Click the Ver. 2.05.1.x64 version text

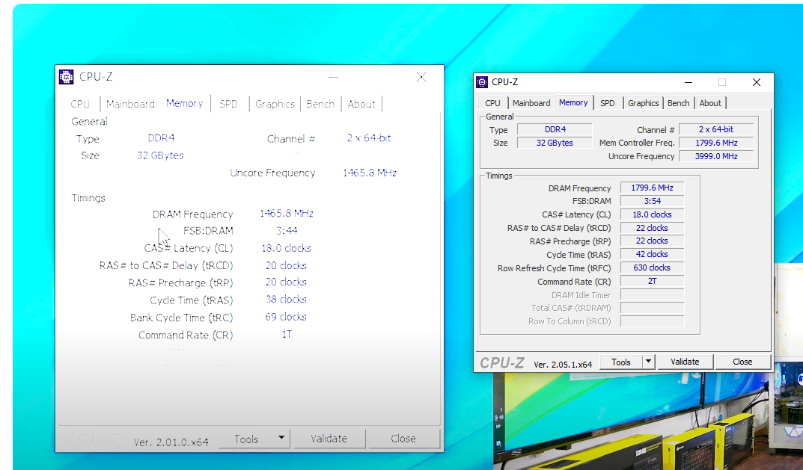pyautogui.click(x=563, y=365)
